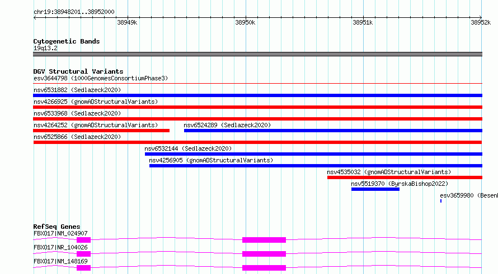The width and height of the screenshot is (498, 274).
Task: Select the nsv4264252 gnomAD short red bar
Action: pos(101,131)
